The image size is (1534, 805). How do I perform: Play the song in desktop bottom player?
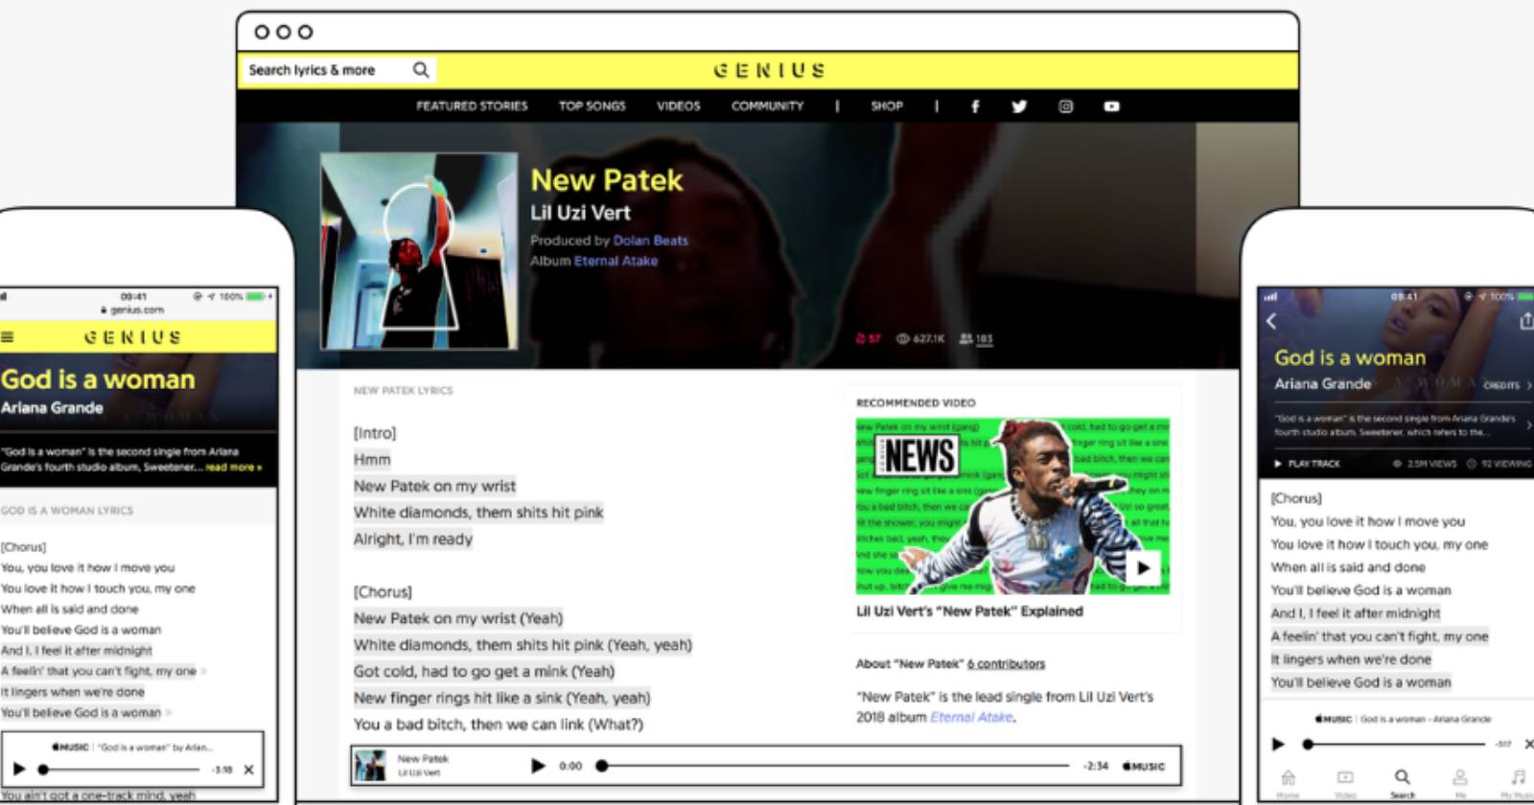point(538,766)
